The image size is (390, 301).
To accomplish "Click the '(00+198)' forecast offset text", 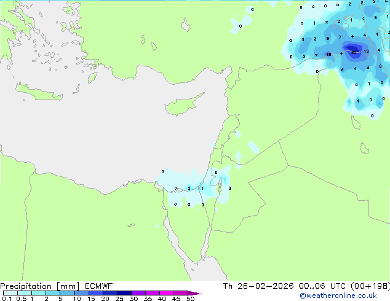I will pyautogui.click(x=370, y=286).
